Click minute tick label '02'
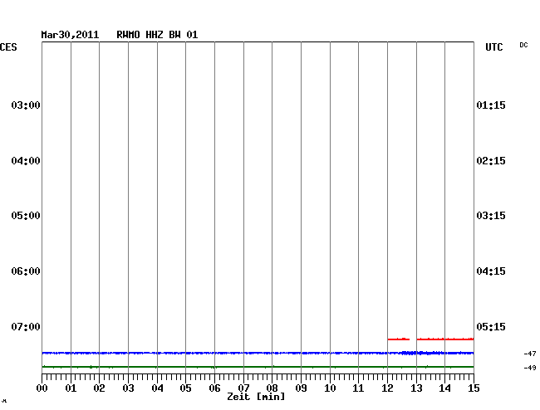Image resolution: width=540 pixels, height=410 pixels. click(x=99, y=388)
